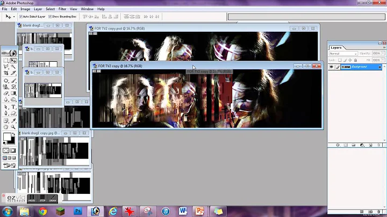Image resolution: width=387 pixels, height=217 pixels.
Task: Open the Filter menu
Action: (x=62, y=9)
